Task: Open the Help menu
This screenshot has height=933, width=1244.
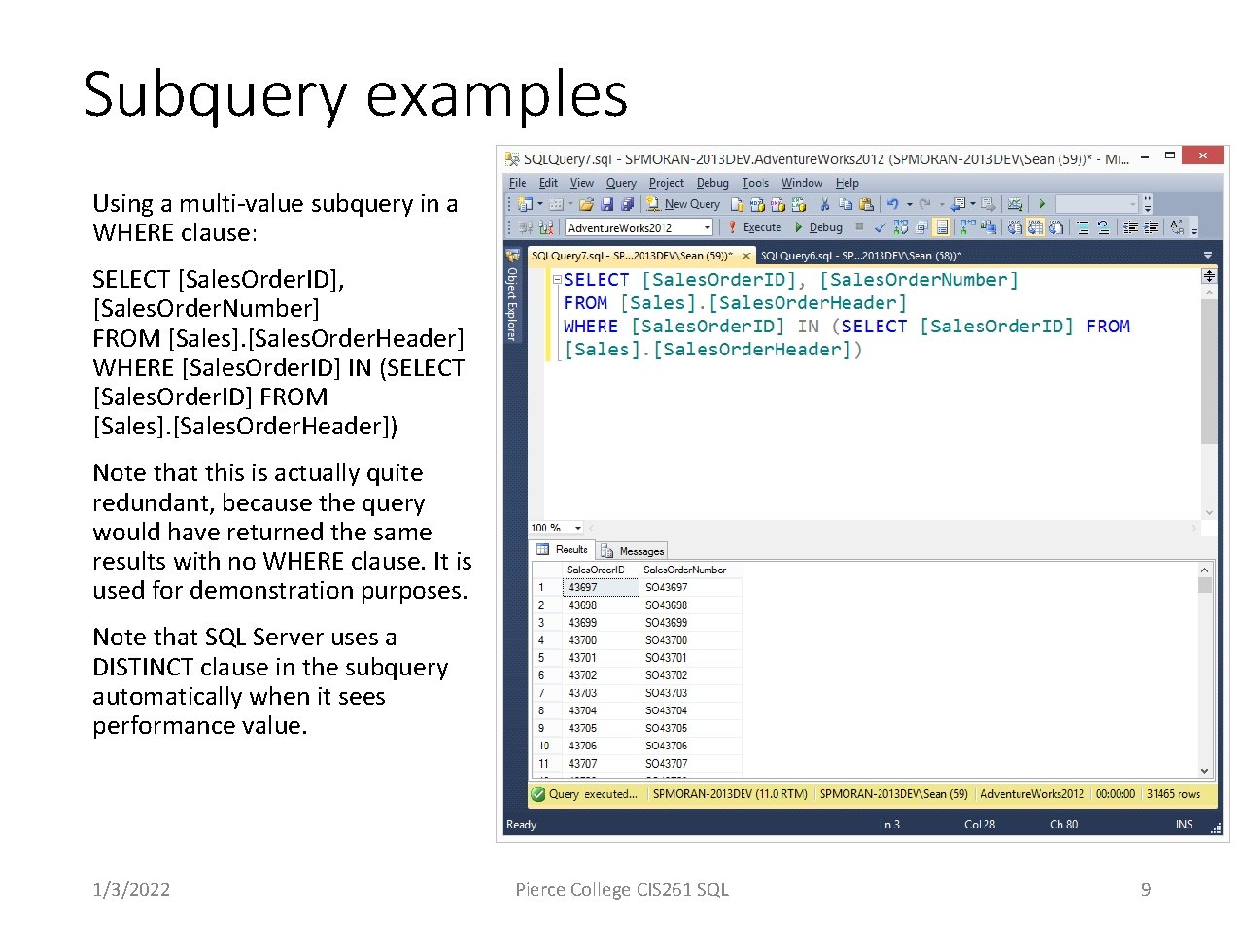Action: 847,183
